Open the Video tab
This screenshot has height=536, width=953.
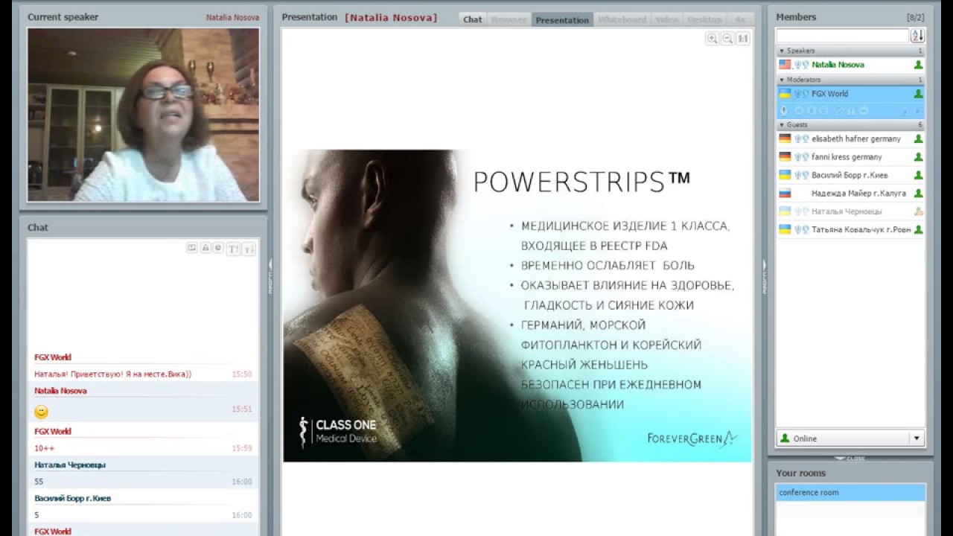pos(667,19)
